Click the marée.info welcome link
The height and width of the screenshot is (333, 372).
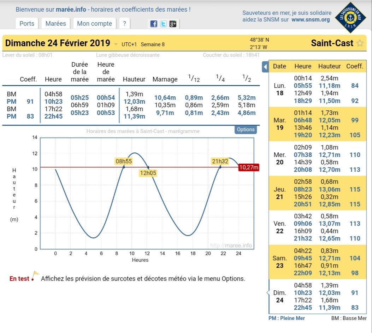point(71,10)
